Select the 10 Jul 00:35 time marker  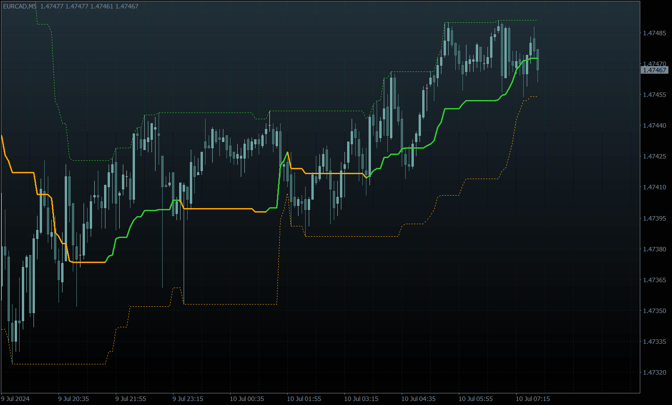click(x=247, y=399)
